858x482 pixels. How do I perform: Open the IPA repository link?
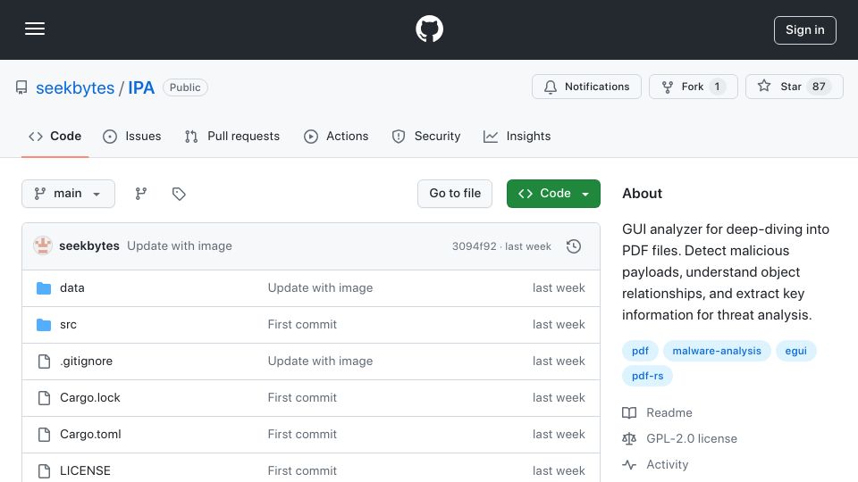pos(141,88)
